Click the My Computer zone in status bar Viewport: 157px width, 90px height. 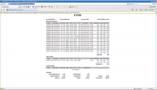(138, 88)
